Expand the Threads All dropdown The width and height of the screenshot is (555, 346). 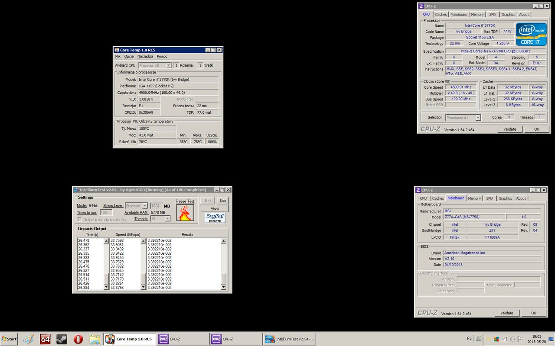(x=167, y=219)
